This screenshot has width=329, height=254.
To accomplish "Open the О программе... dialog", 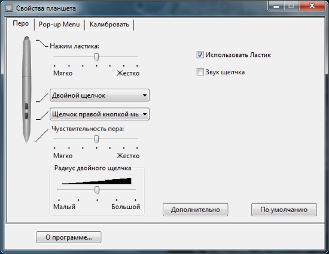I will [x=69, y=237].
